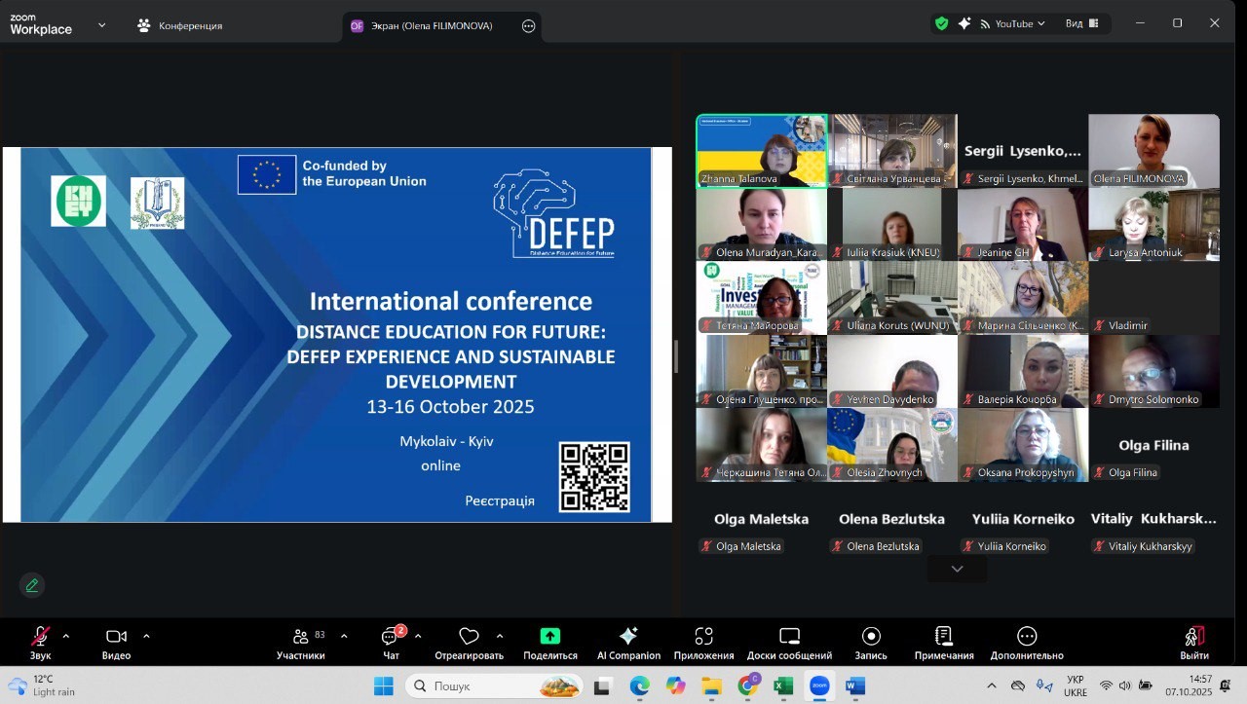Expand audio options arrow beside Звук

(66, 636)
